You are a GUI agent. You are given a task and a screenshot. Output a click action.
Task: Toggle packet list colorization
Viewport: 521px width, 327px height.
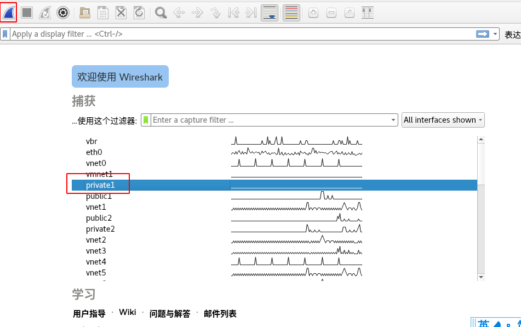tap(291, 13)
